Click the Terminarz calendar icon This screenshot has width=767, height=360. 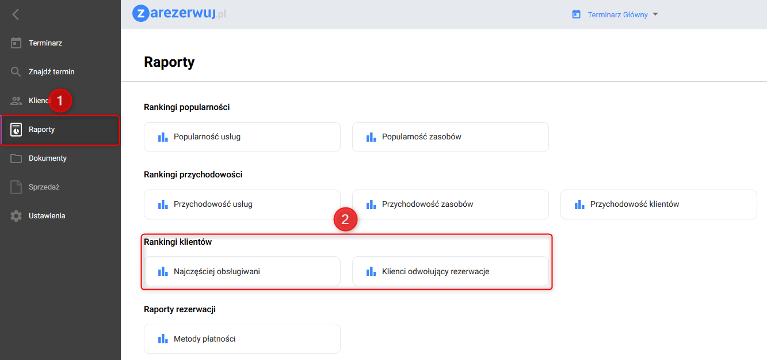point(16,43)
